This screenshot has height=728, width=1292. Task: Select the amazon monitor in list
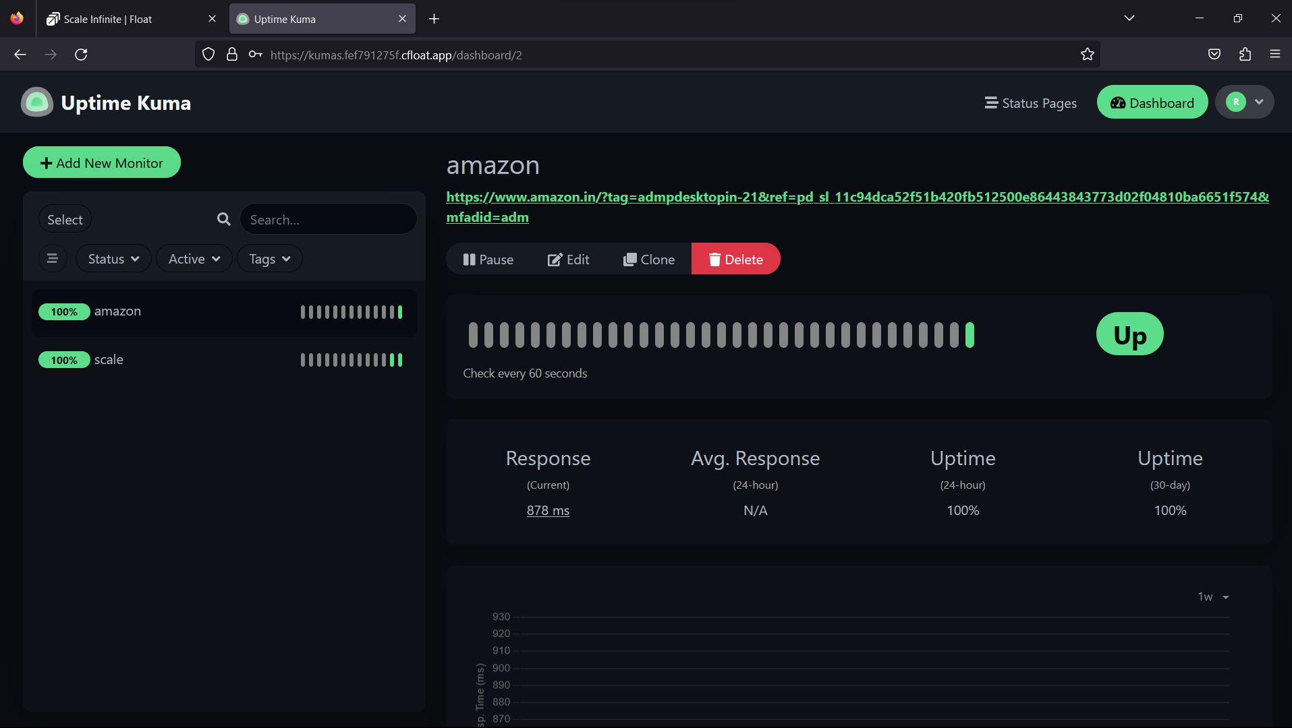point(224,312)
